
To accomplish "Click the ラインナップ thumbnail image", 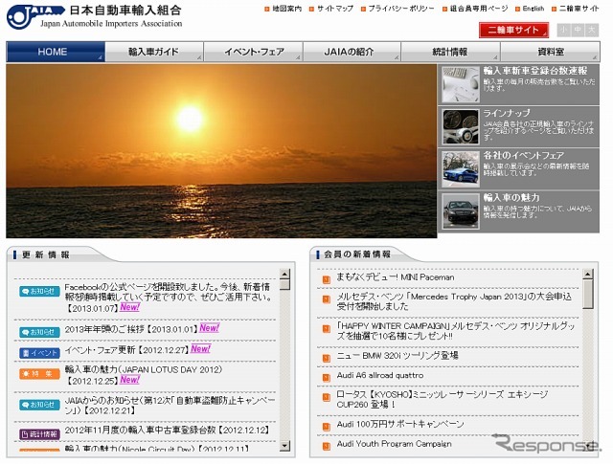I will [x=461, y=126].
